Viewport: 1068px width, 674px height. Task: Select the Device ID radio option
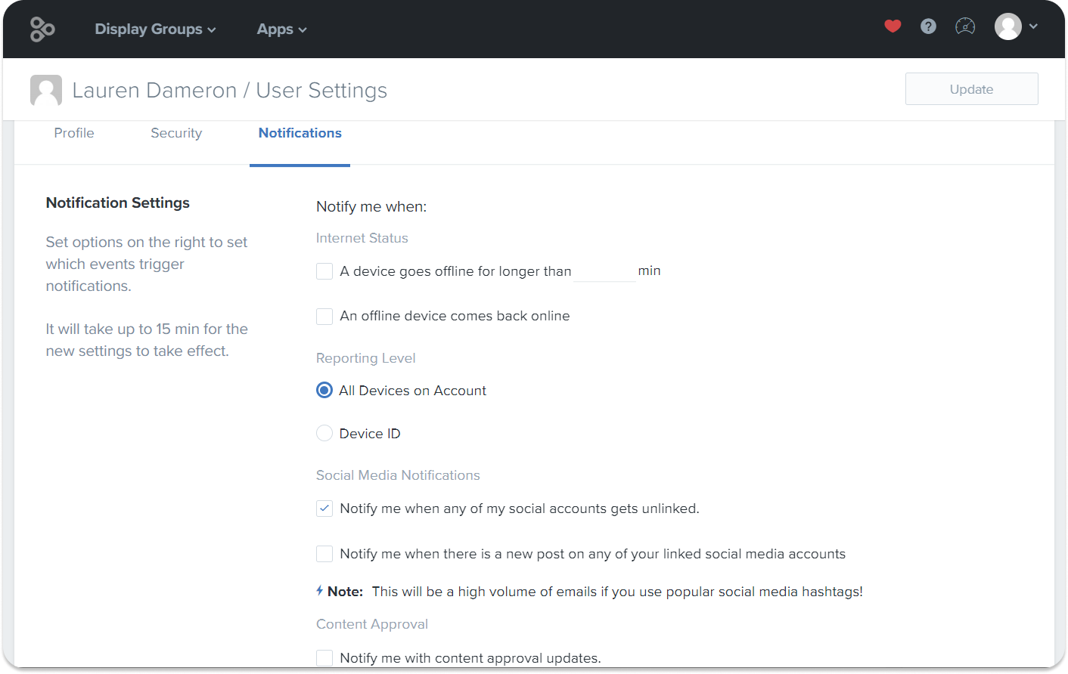click(324, 433)
